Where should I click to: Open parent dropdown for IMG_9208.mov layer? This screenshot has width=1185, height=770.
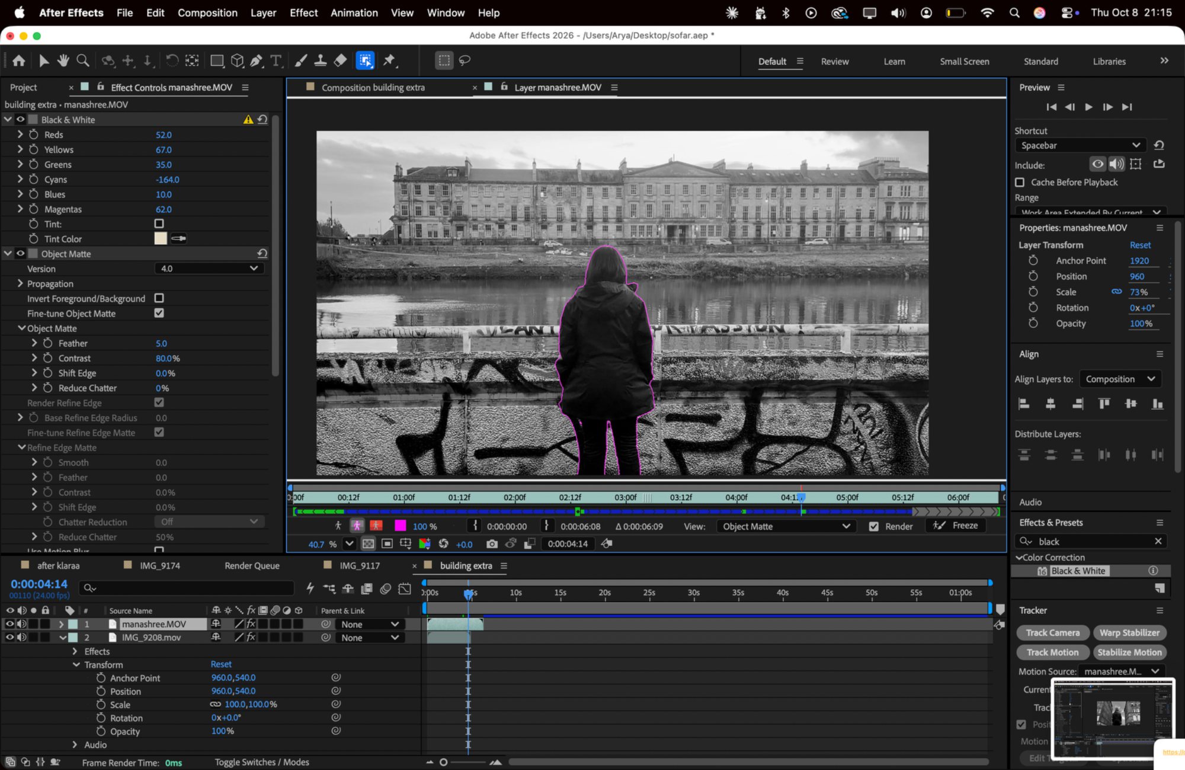coord(370,638)
